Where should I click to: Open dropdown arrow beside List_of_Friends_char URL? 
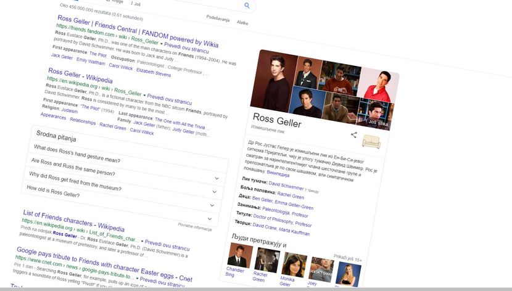(x=142, y=241)
